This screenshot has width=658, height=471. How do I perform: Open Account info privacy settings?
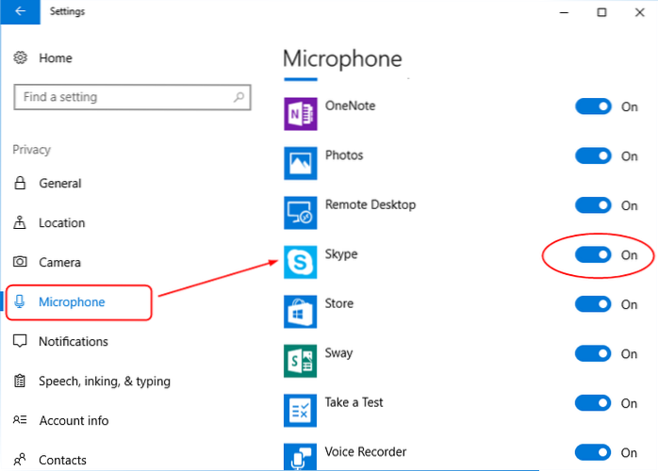74,420
